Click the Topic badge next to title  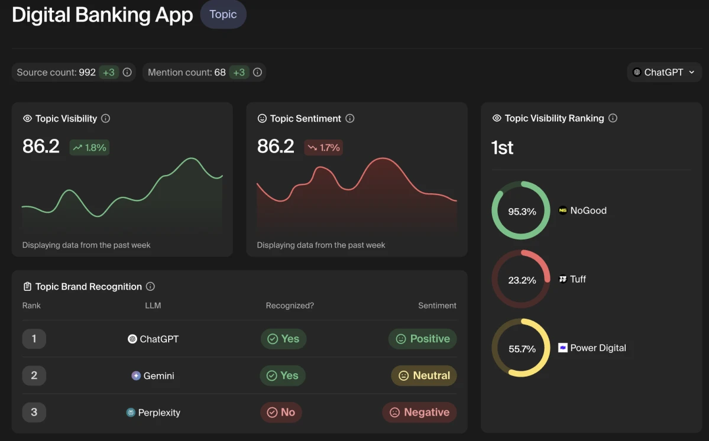click(x=223, y=14)
